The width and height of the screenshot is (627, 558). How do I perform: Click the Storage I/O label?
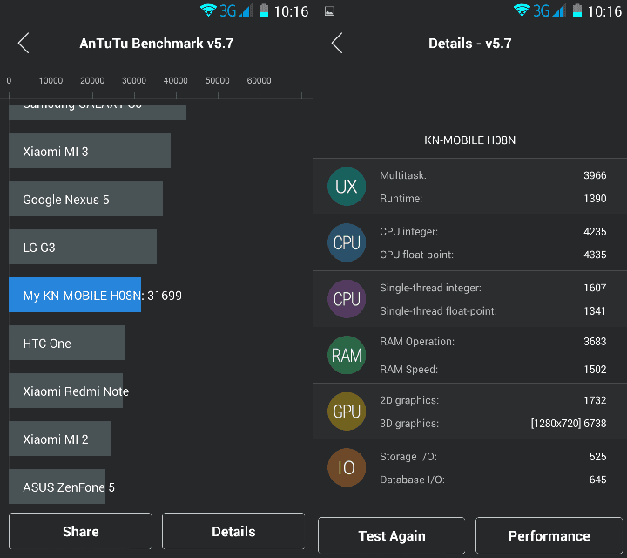408,457
